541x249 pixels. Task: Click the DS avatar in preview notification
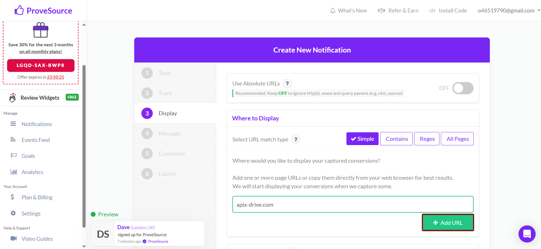pyautogui.click(x=103, y=234)
